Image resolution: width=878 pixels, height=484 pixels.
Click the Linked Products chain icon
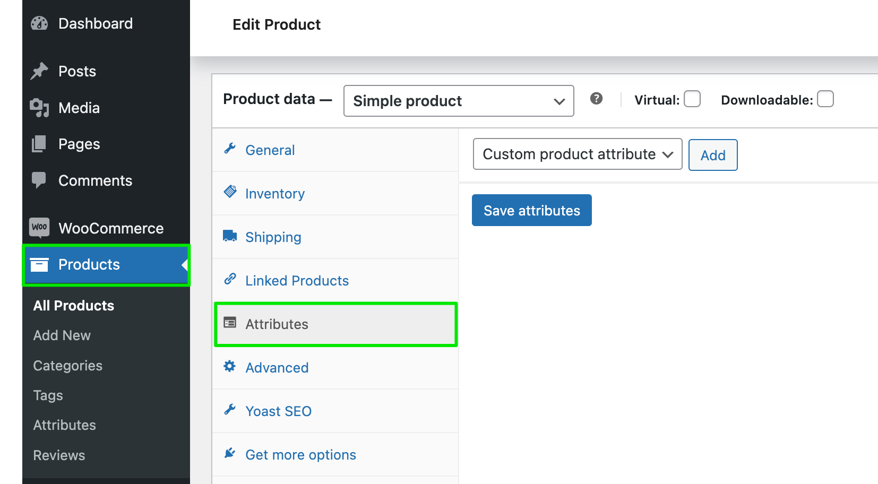(230, 279)
